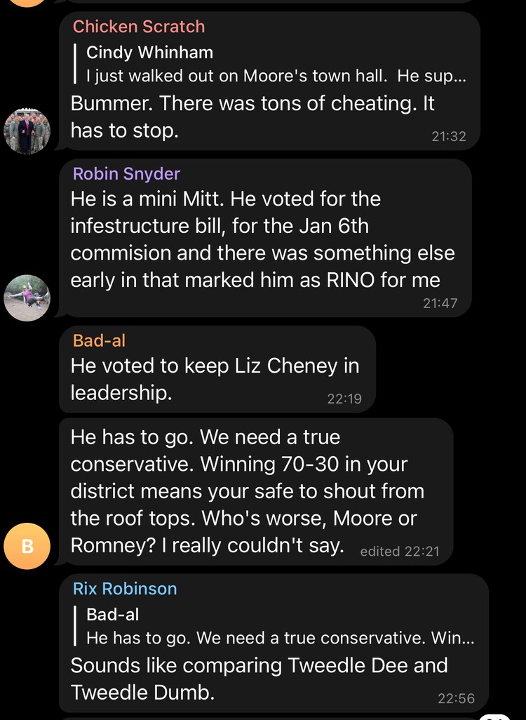Click the 21:47 timestamp on Robin's message
The height and width of the screenshot is (720, 526).
click(x=440, y=303)
